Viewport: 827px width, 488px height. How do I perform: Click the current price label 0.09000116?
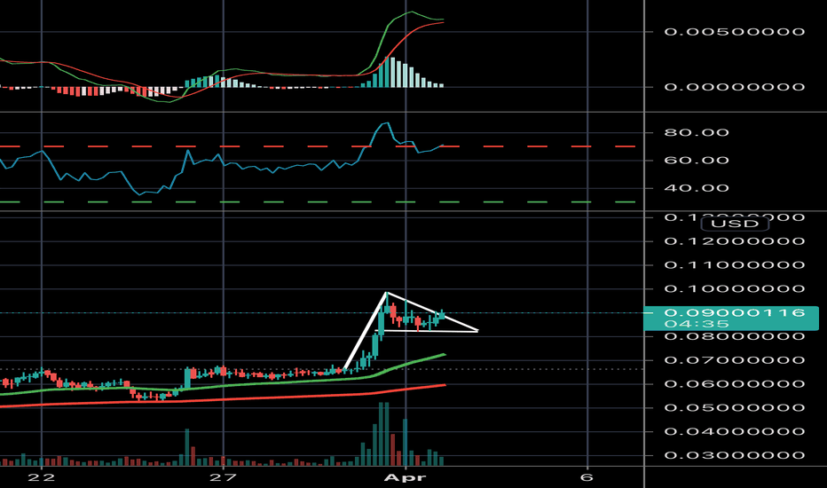point(734,313)
